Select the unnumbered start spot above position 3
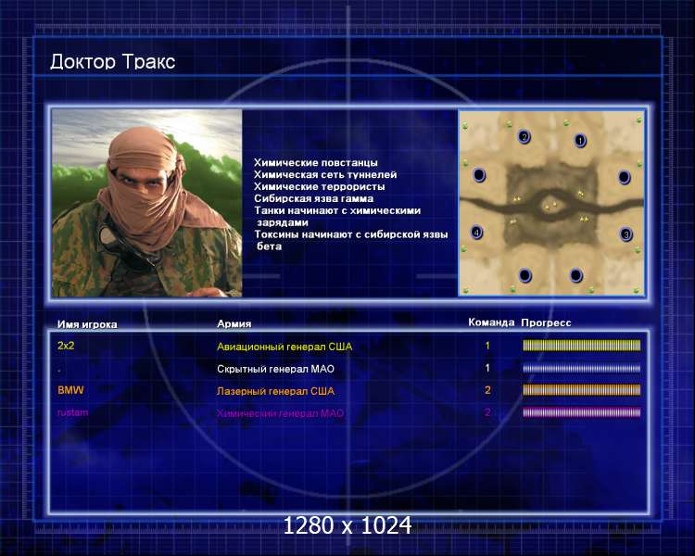Screen dimensions: 695x556 pos(624,177)
